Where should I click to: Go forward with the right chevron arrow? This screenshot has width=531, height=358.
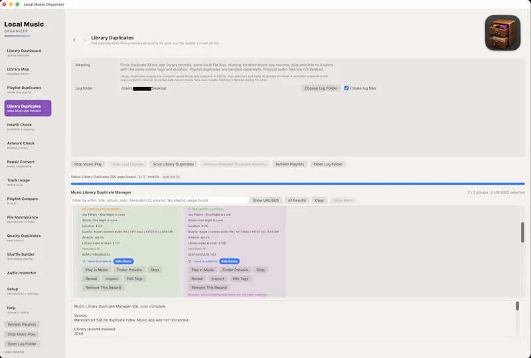coord(85,40)
